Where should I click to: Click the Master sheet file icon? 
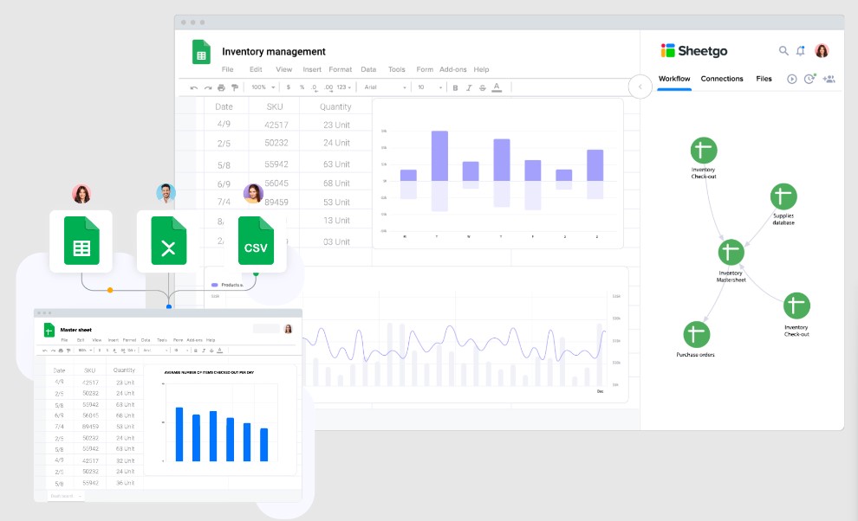click(x=49, y=331)
